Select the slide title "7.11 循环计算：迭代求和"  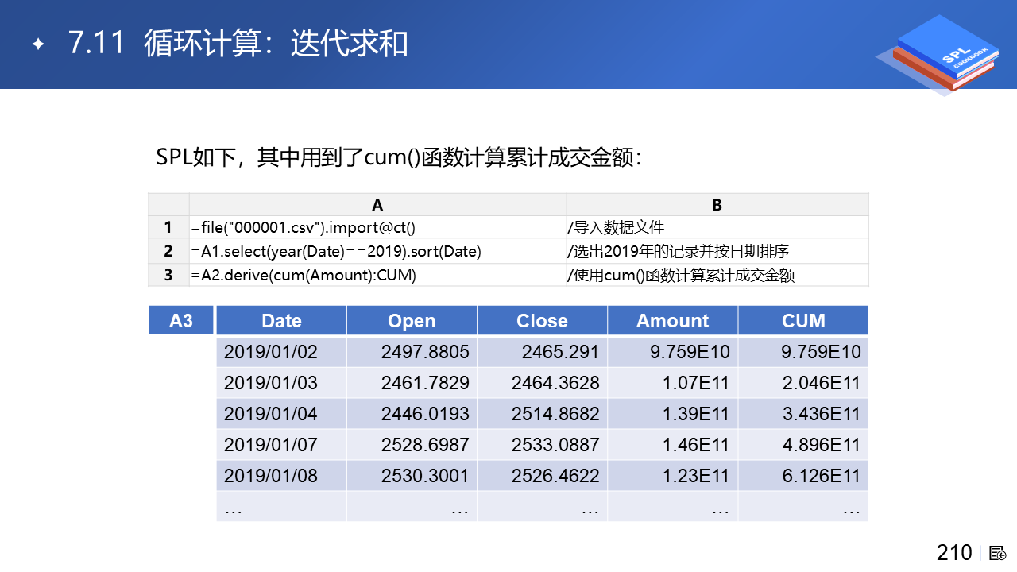238,44
